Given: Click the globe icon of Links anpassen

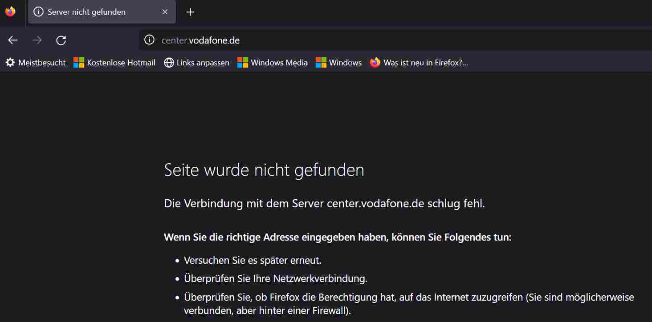Looking at the screenshot, I should tap(169, 63).
